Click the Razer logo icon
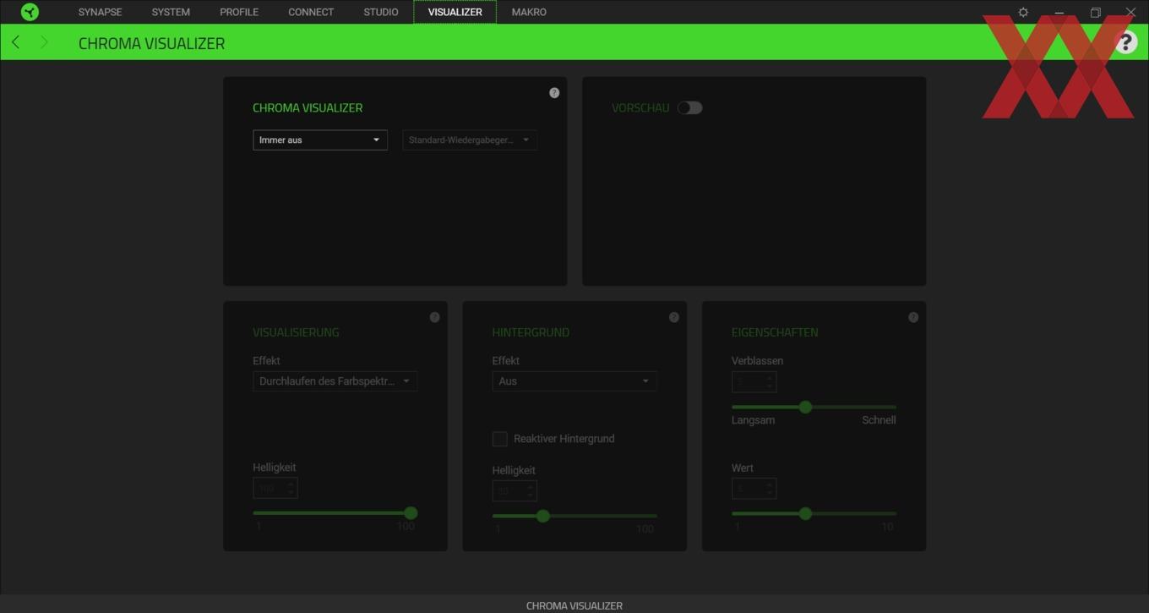Viewport: 1149px width, 613px height. (x=30, y=12)
